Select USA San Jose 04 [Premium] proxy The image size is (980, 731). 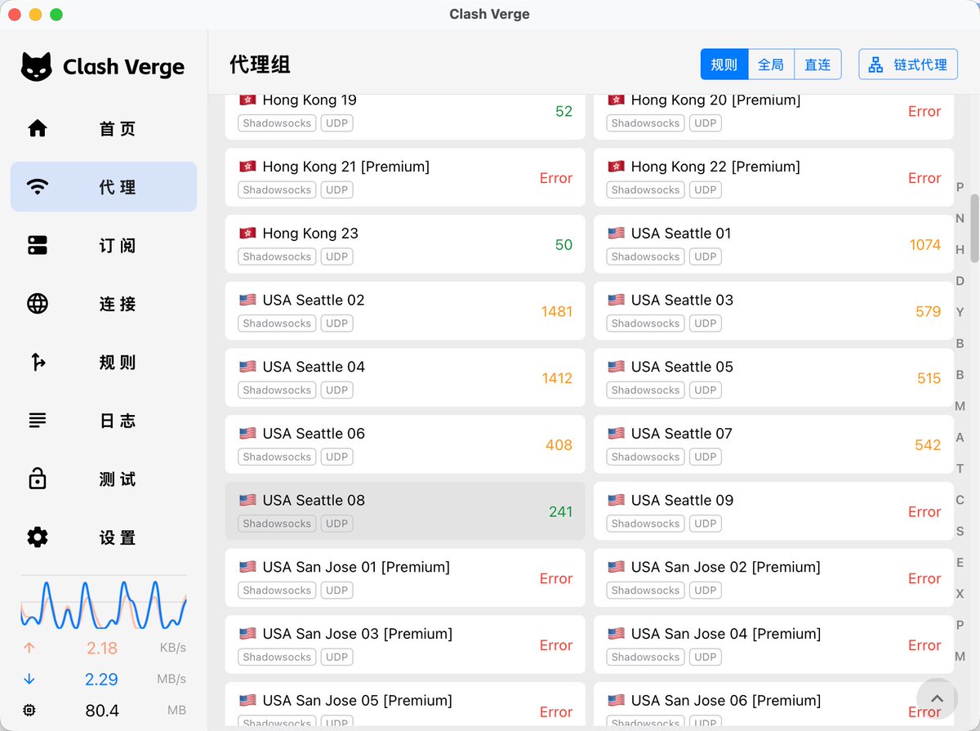point(773,644)
